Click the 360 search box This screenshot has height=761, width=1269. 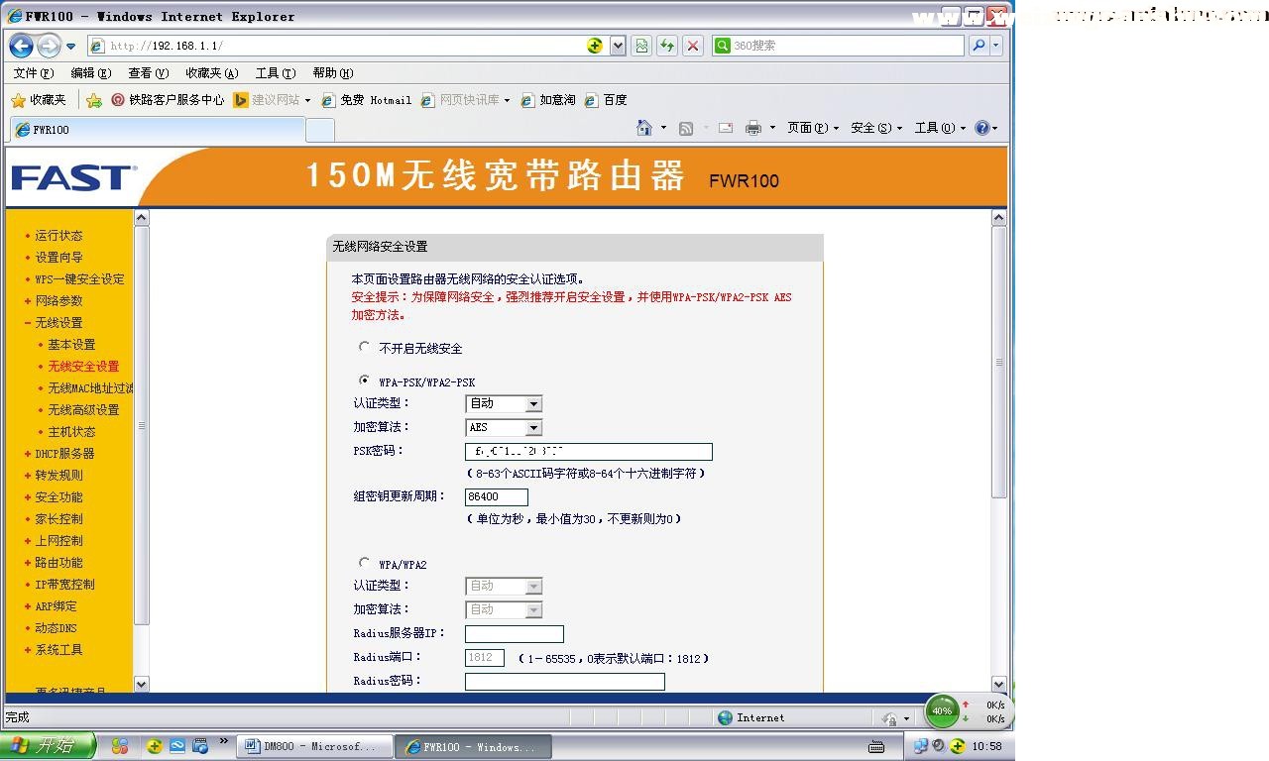point(838,46)
